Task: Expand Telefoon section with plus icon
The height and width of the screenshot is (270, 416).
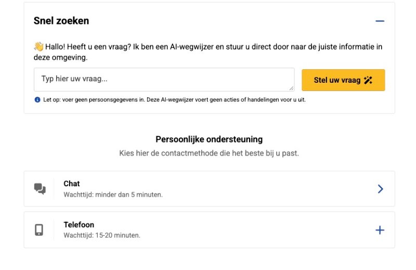Action: click(380, 230)
